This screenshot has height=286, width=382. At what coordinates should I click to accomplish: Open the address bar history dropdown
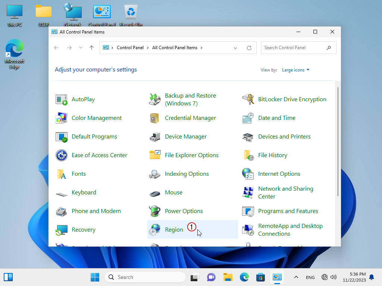(235, 48)
